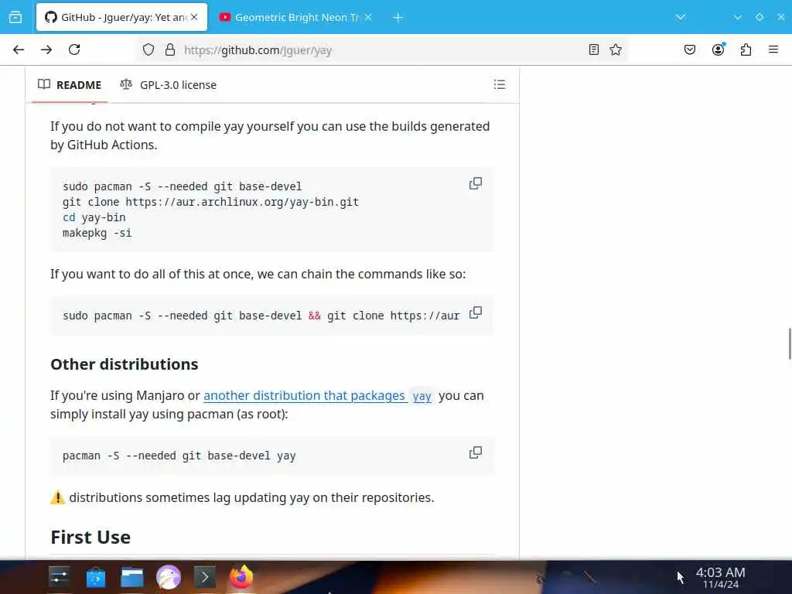Switch to the Geometric Bright Neon tab

pos(296,17)
